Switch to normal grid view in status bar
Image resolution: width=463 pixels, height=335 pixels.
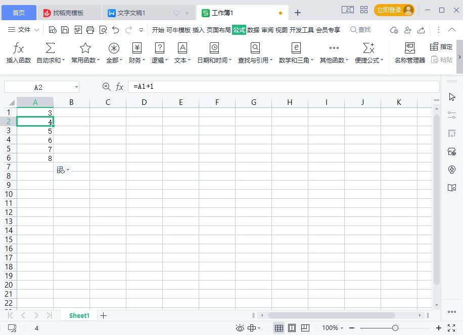click(x=279, y=328)
